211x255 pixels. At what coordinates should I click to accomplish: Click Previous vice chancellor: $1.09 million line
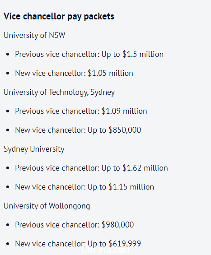point(81,111)
